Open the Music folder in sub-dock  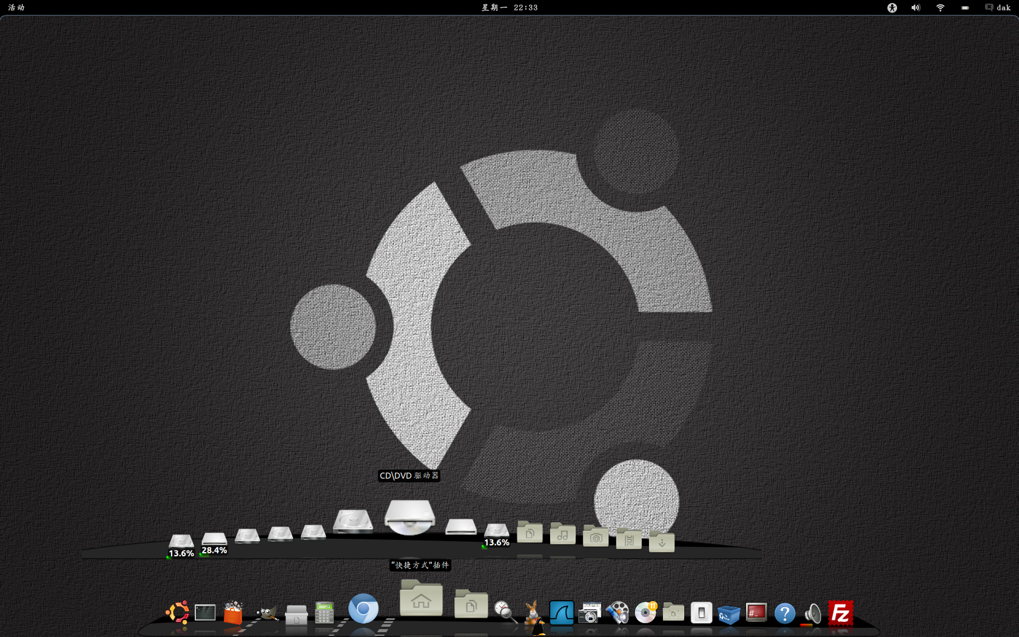click(563, 534)
